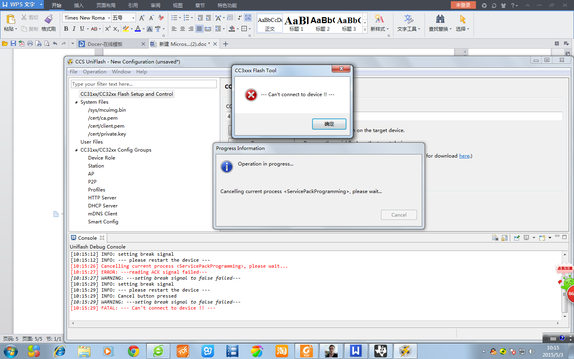
Task: Increase paragraph indent in WPS
Action: [208, 18]
